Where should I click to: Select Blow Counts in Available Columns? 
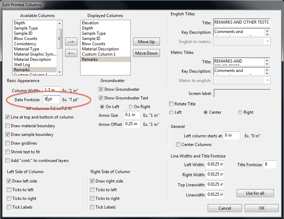pos(25,39)
